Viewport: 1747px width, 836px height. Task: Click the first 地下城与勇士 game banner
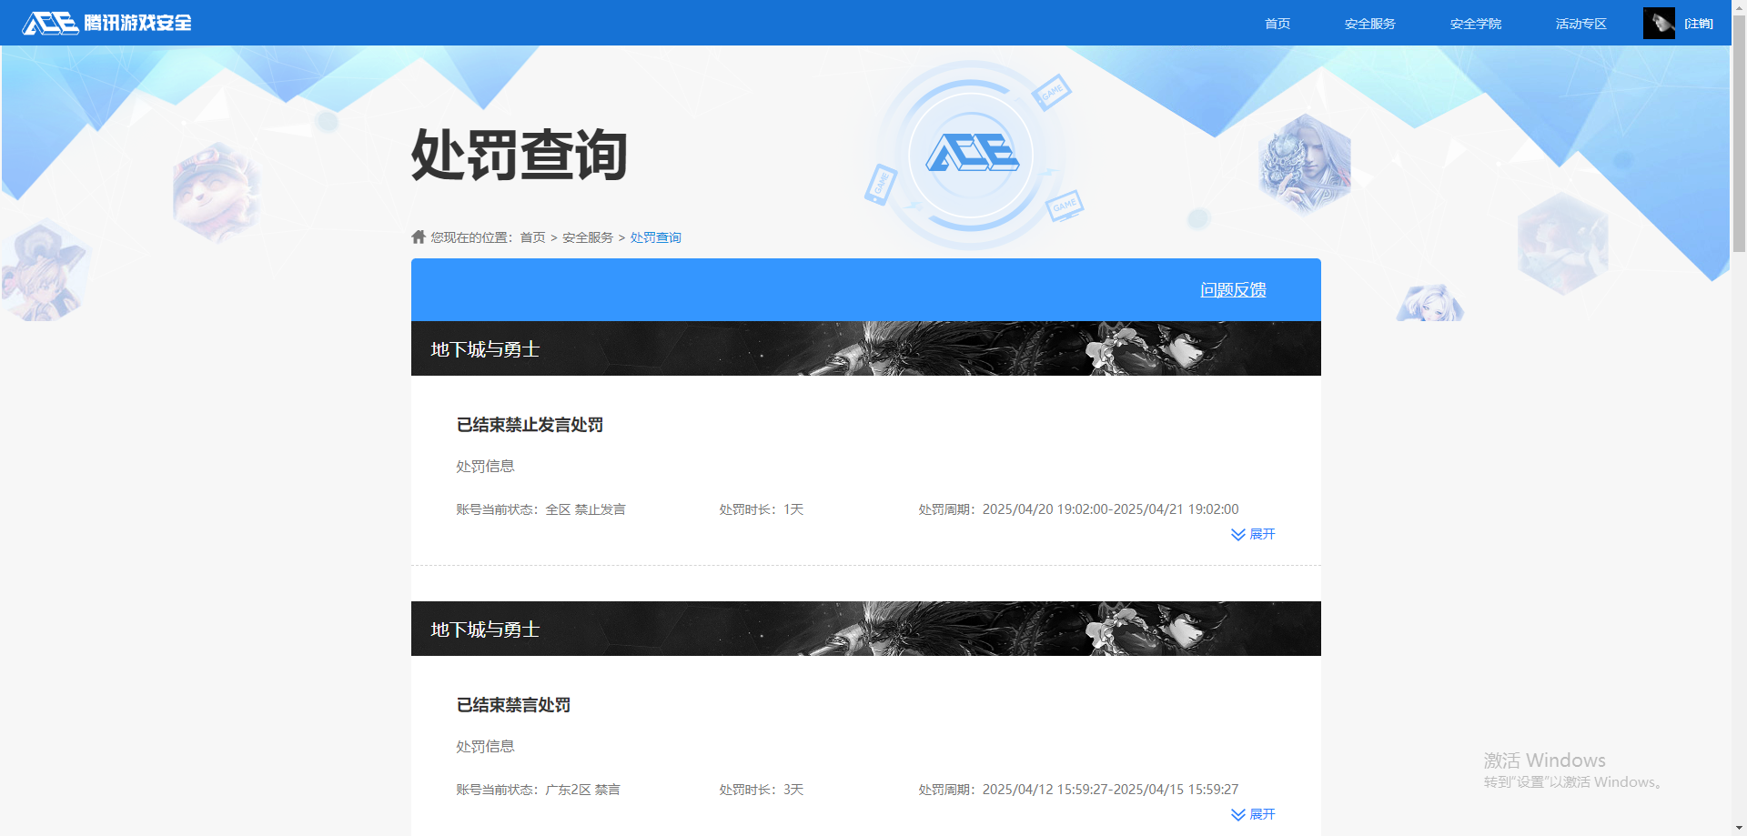tap(866, 348)
